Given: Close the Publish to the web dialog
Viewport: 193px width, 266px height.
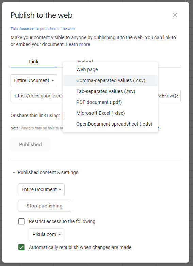Looking at the screenshot, I should click(175, 15).
